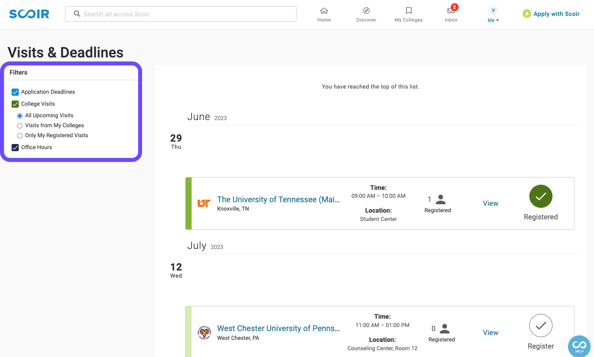Click the My Colleges navigation label
The height and width of the screenshot is (357, 594).
[x=409, y=20]
